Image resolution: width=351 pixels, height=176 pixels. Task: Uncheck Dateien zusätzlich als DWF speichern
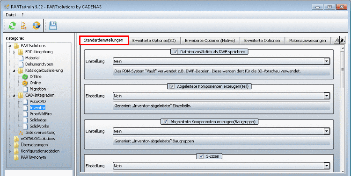point(175,52)
